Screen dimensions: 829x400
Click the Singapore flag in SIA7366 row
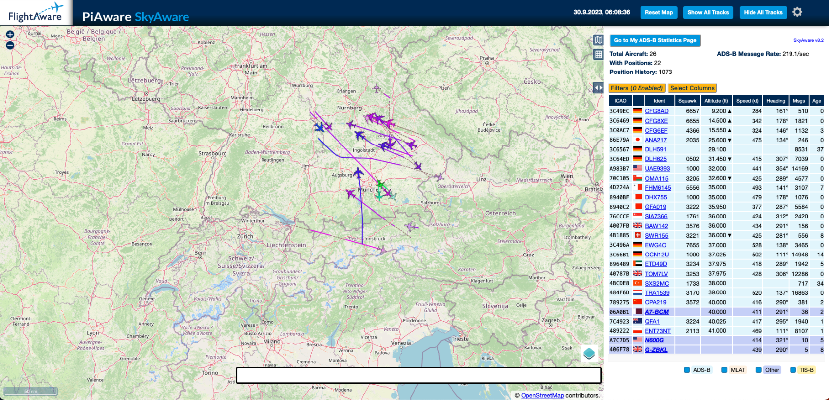(x=638, y=216)
